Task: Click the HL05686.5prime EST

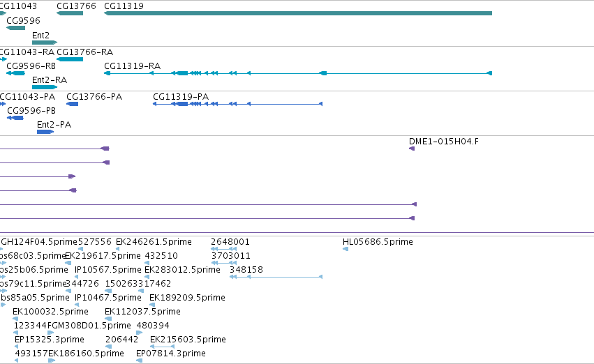Action: 346,249
